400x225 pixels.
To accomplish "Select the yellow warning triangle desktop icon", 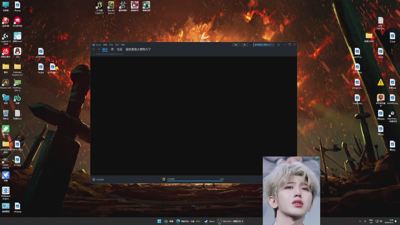I will (x=380, y=82).
